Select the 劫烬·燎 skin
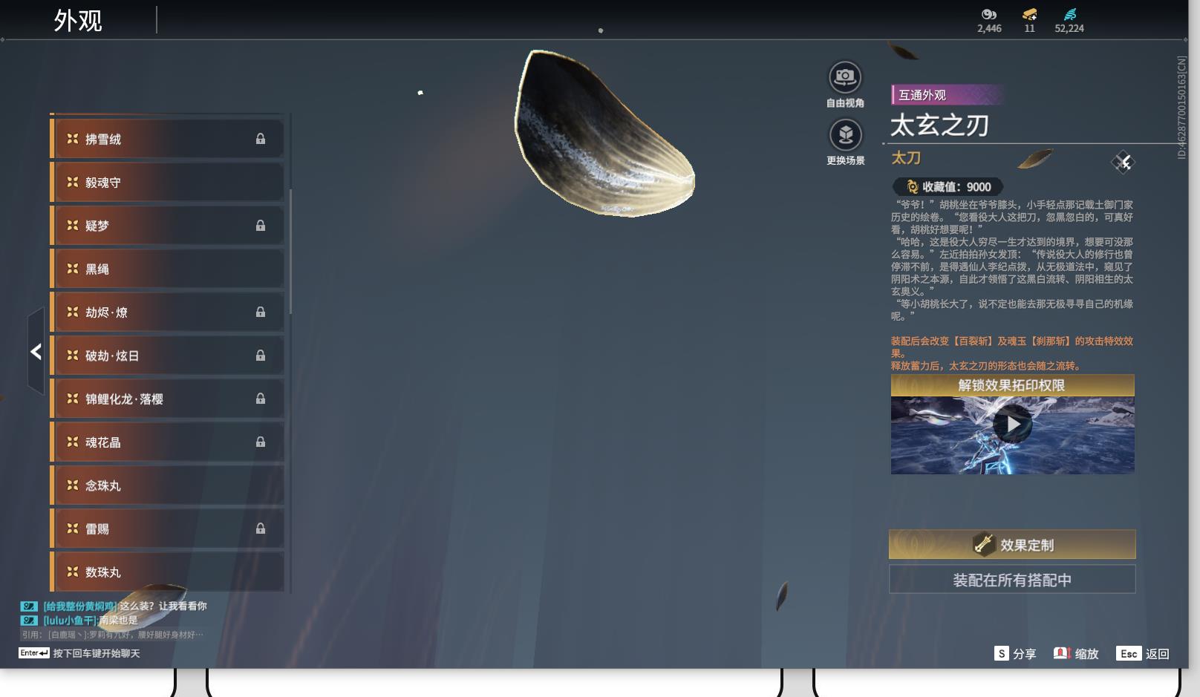 pyautogui.click(x=167, y=312)
